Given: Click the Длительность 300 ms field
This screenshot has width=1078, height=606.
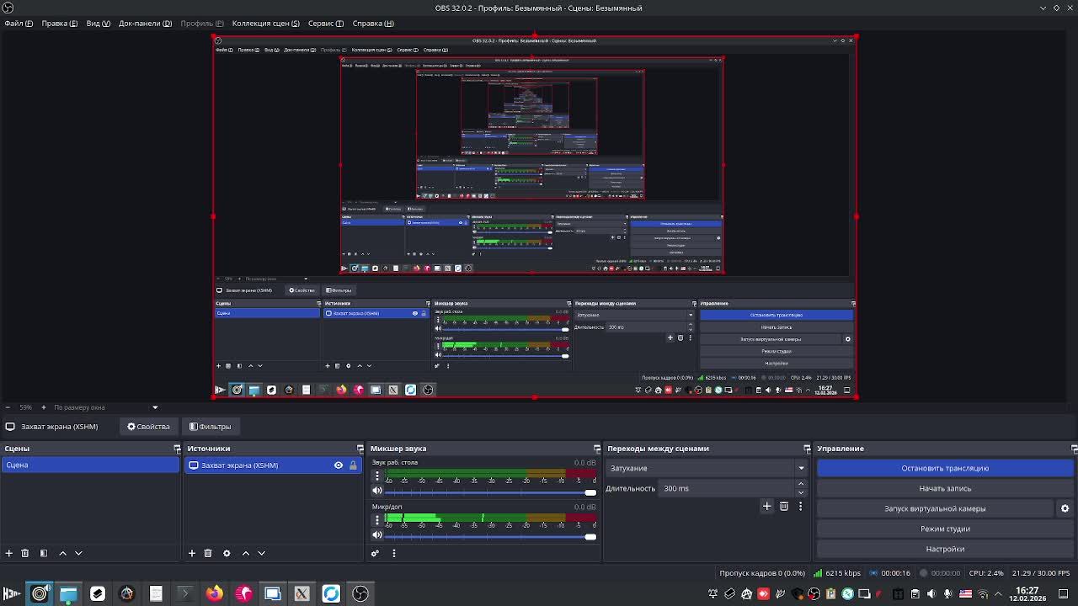Looking at the screenshot, I should click(728, 488).
